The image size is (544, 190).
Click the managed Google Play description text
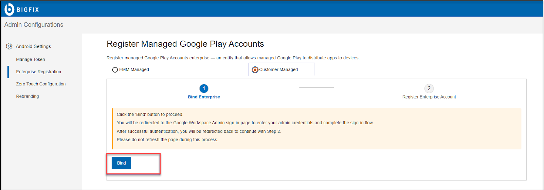tap(233, 58)
